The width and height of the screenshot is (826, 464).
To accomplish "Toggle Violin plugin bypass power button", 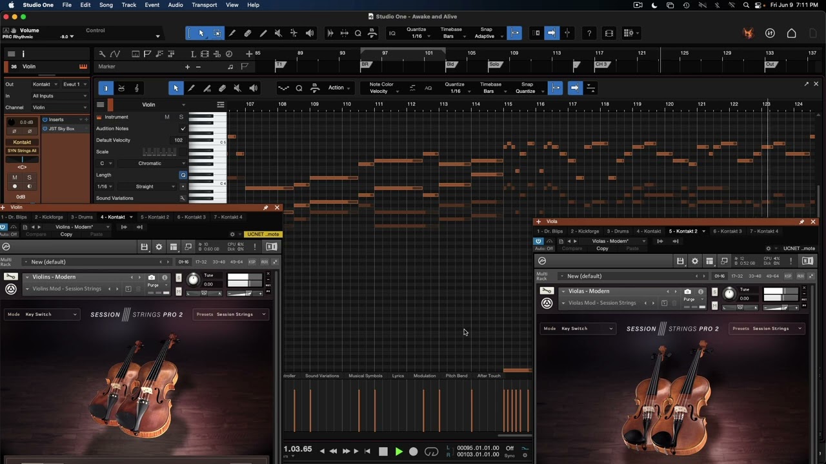I will click(x=3, y=227).
